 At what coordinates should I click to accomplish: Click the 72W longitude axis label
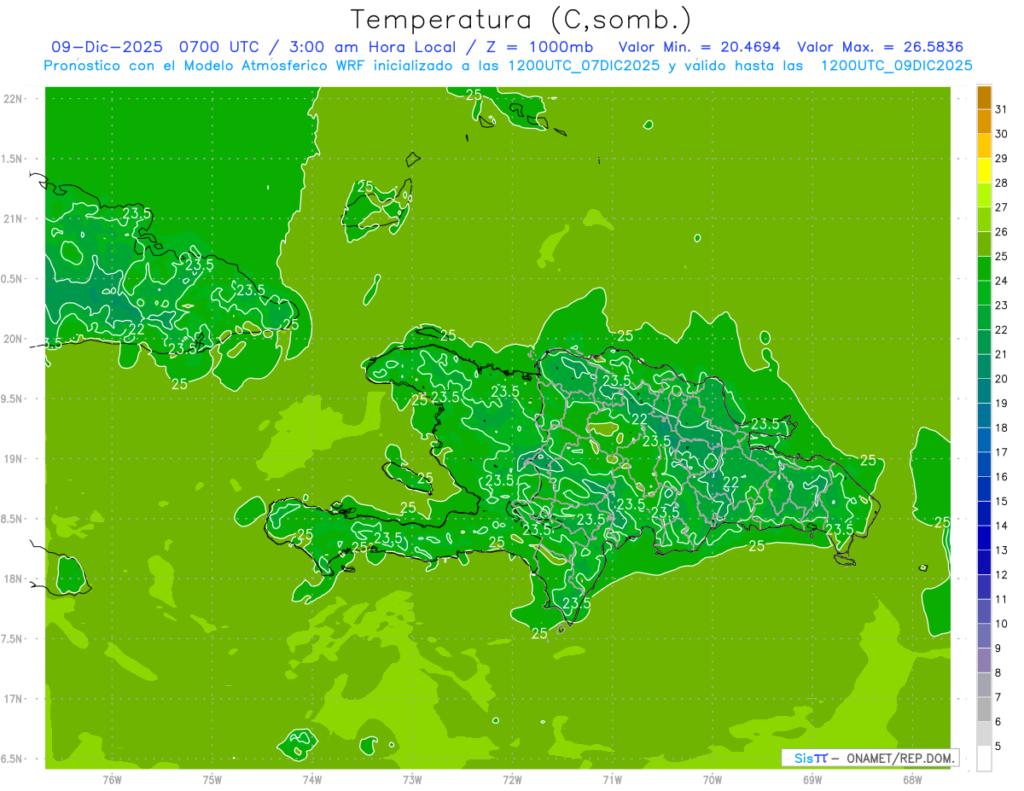(x=512, y=779)
